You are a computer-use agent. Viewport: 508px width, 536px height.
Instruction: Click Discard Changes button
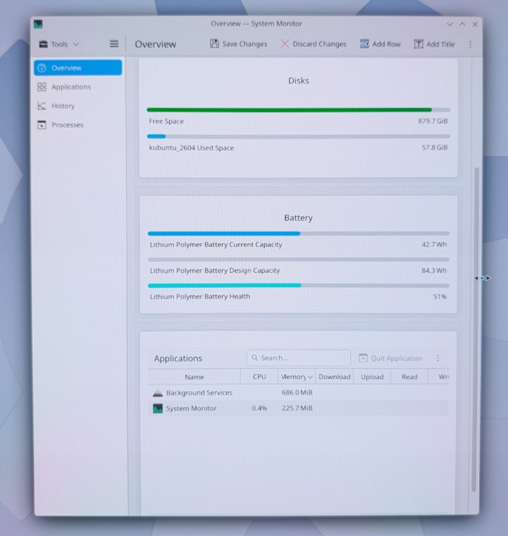pos(313,44)
